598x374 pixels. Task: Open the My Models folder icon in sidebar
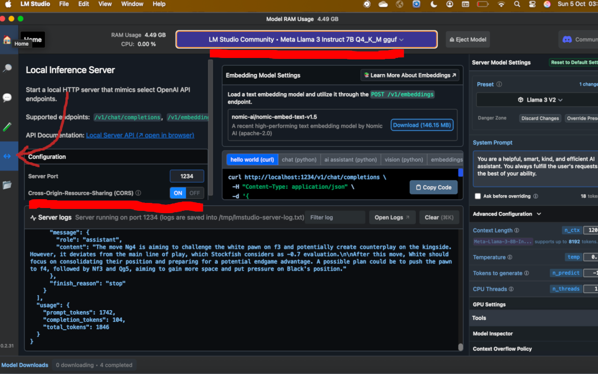(x=7, y=185)
